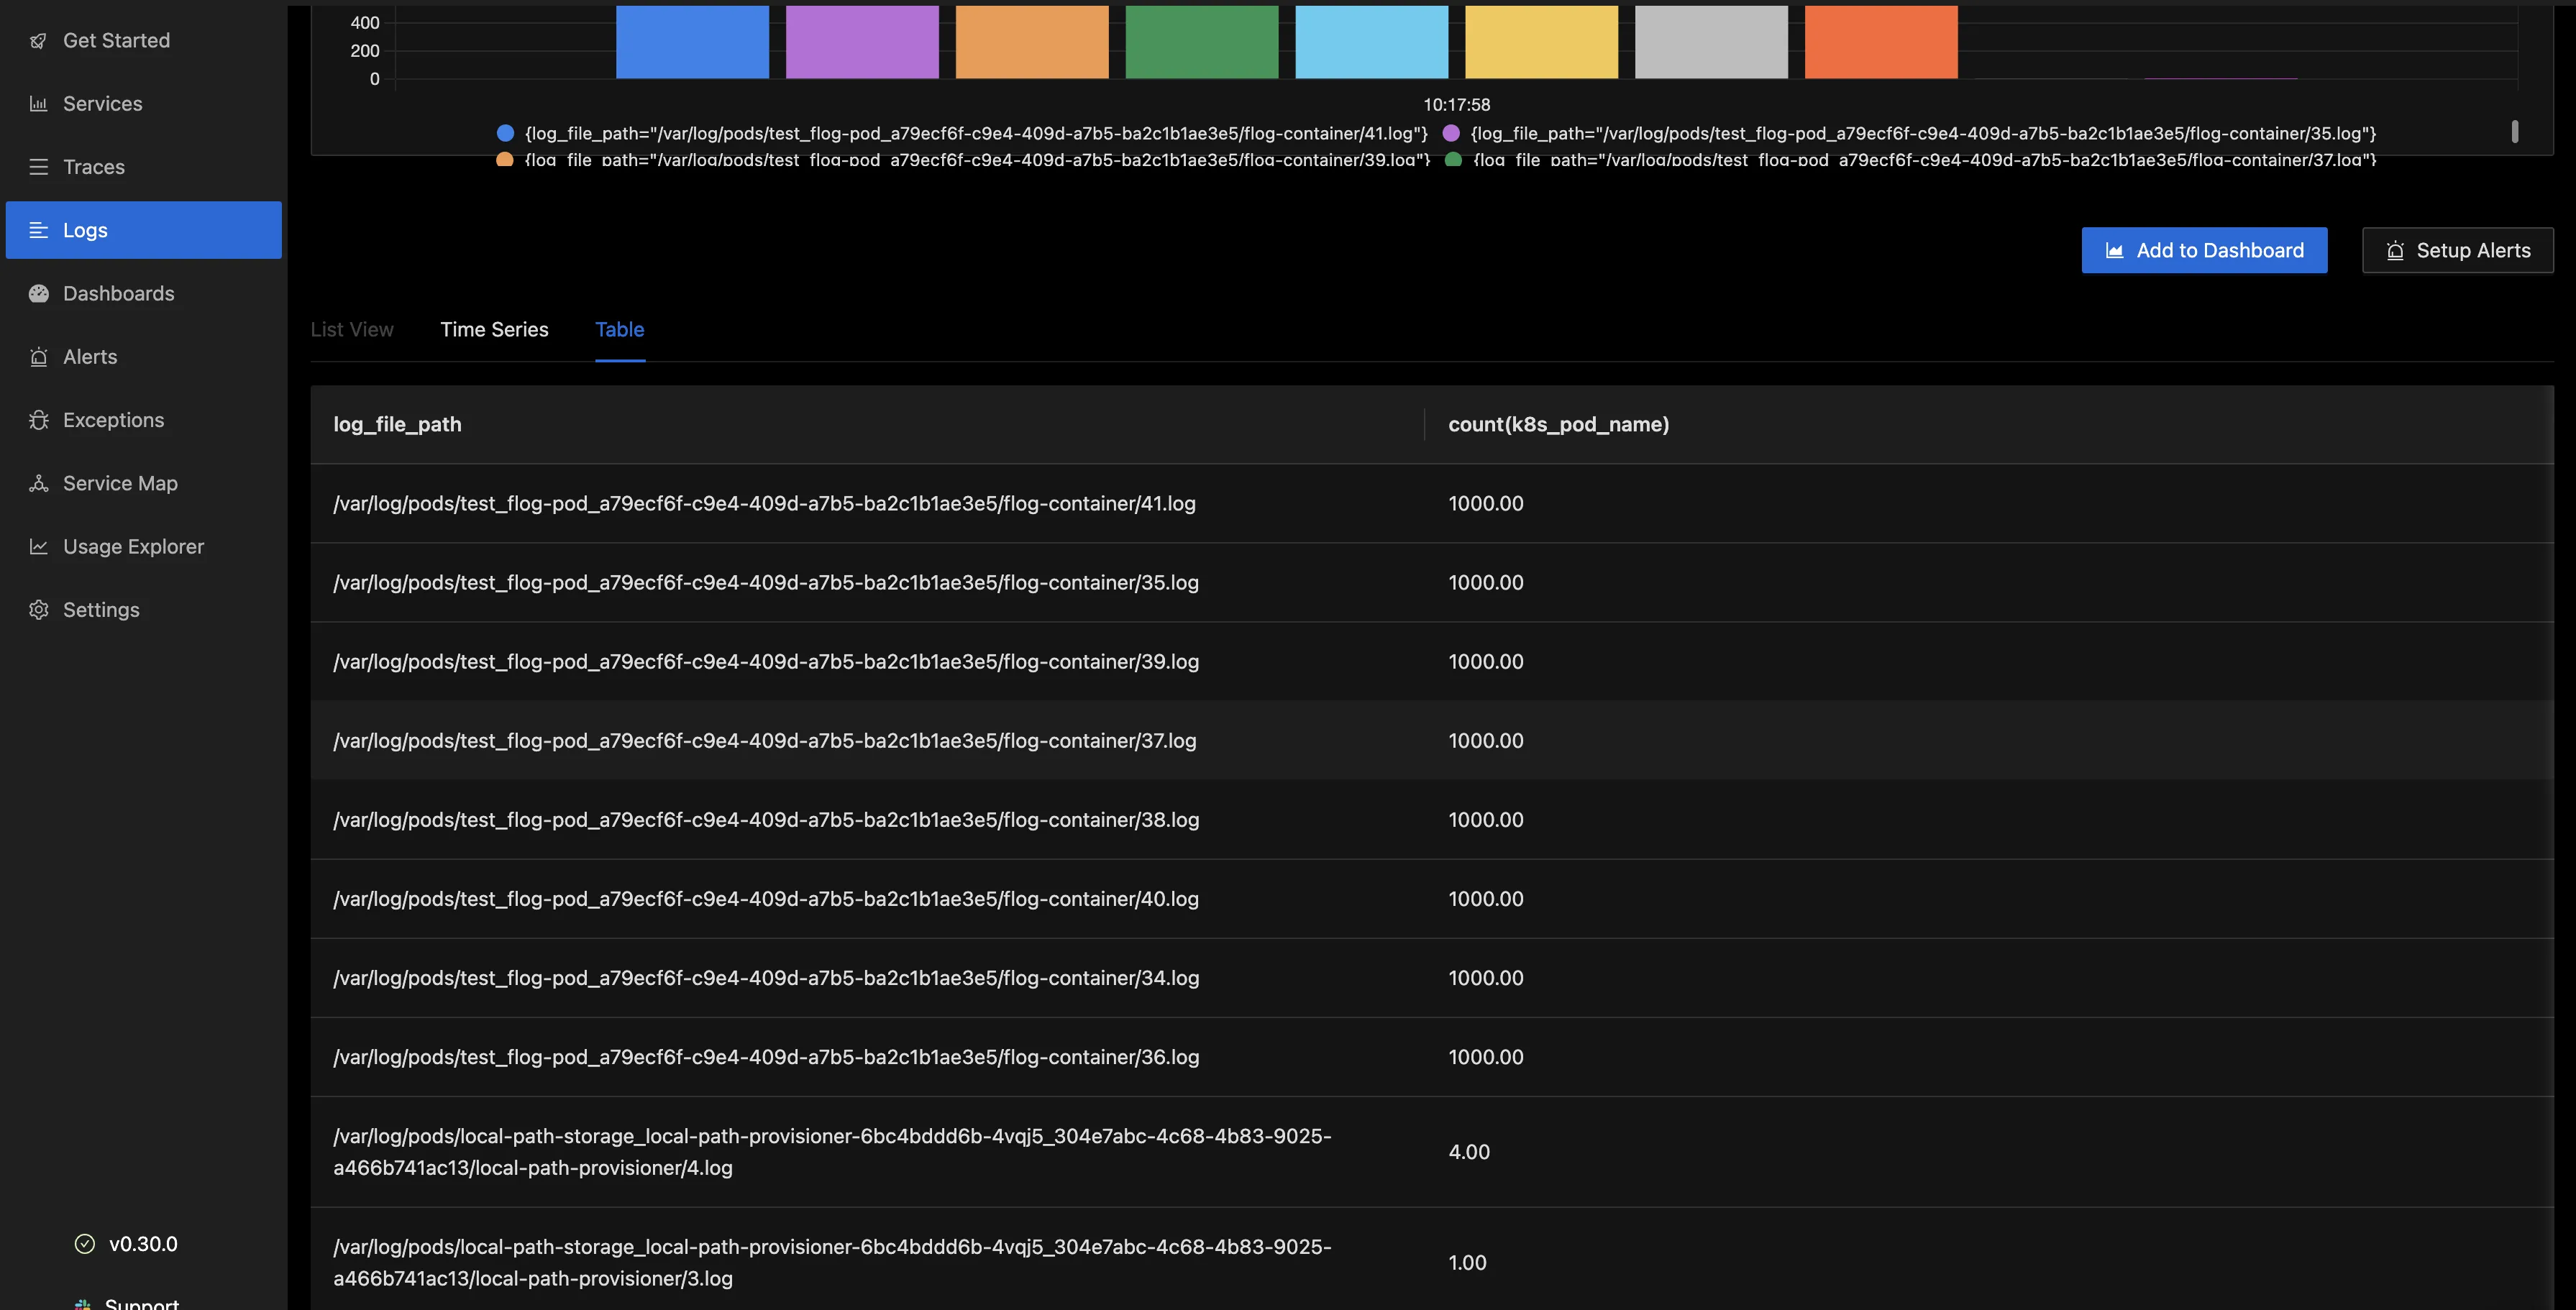The width and height of the screenshot is (2576, 1310).
Task: Click the Services bar chart icon
Action: 38,104
